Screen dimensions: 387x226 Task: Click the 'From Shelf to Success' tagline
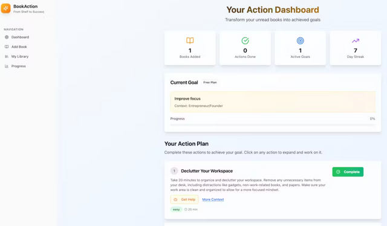click(x=29, y=12)
